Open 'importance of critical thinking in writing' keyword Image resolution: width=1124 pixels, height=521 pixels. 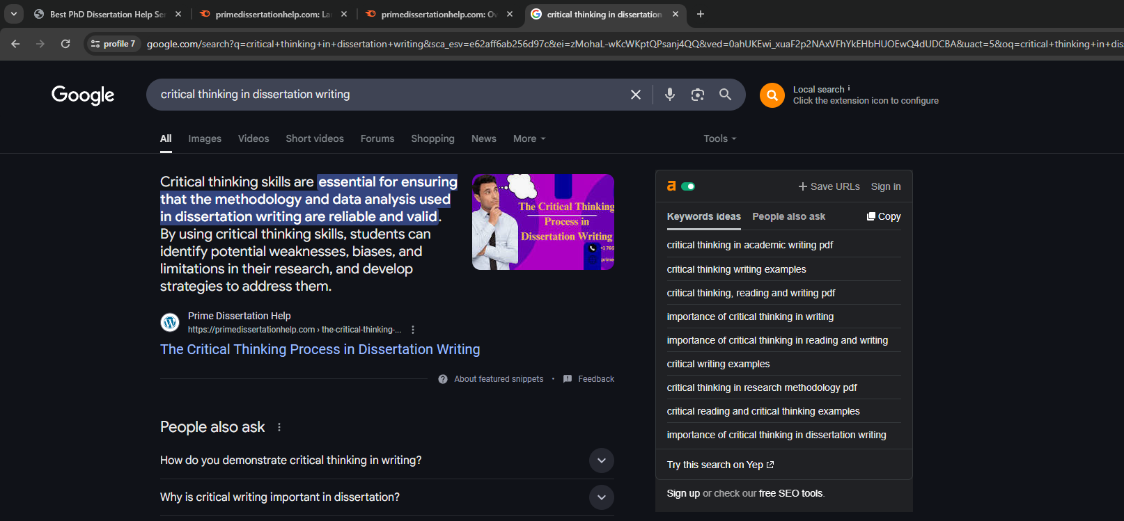pos(750,316)
